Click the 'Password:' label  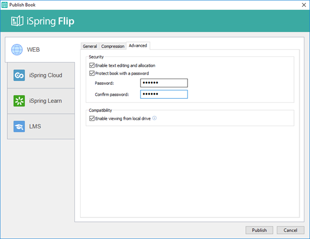point(104,83)
